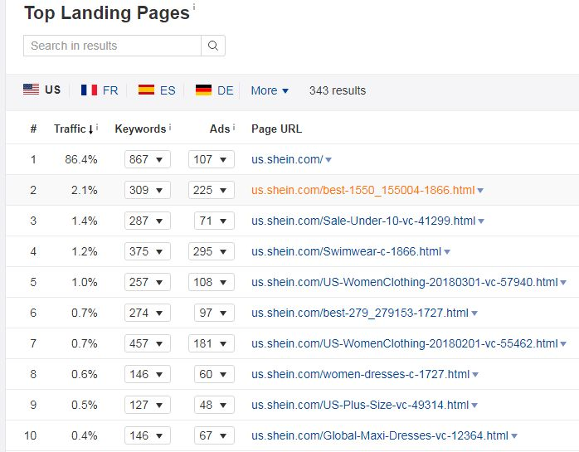The image size is (579, 452).
Task: Expand the 309 keywords dropdown
Action: 148,190
